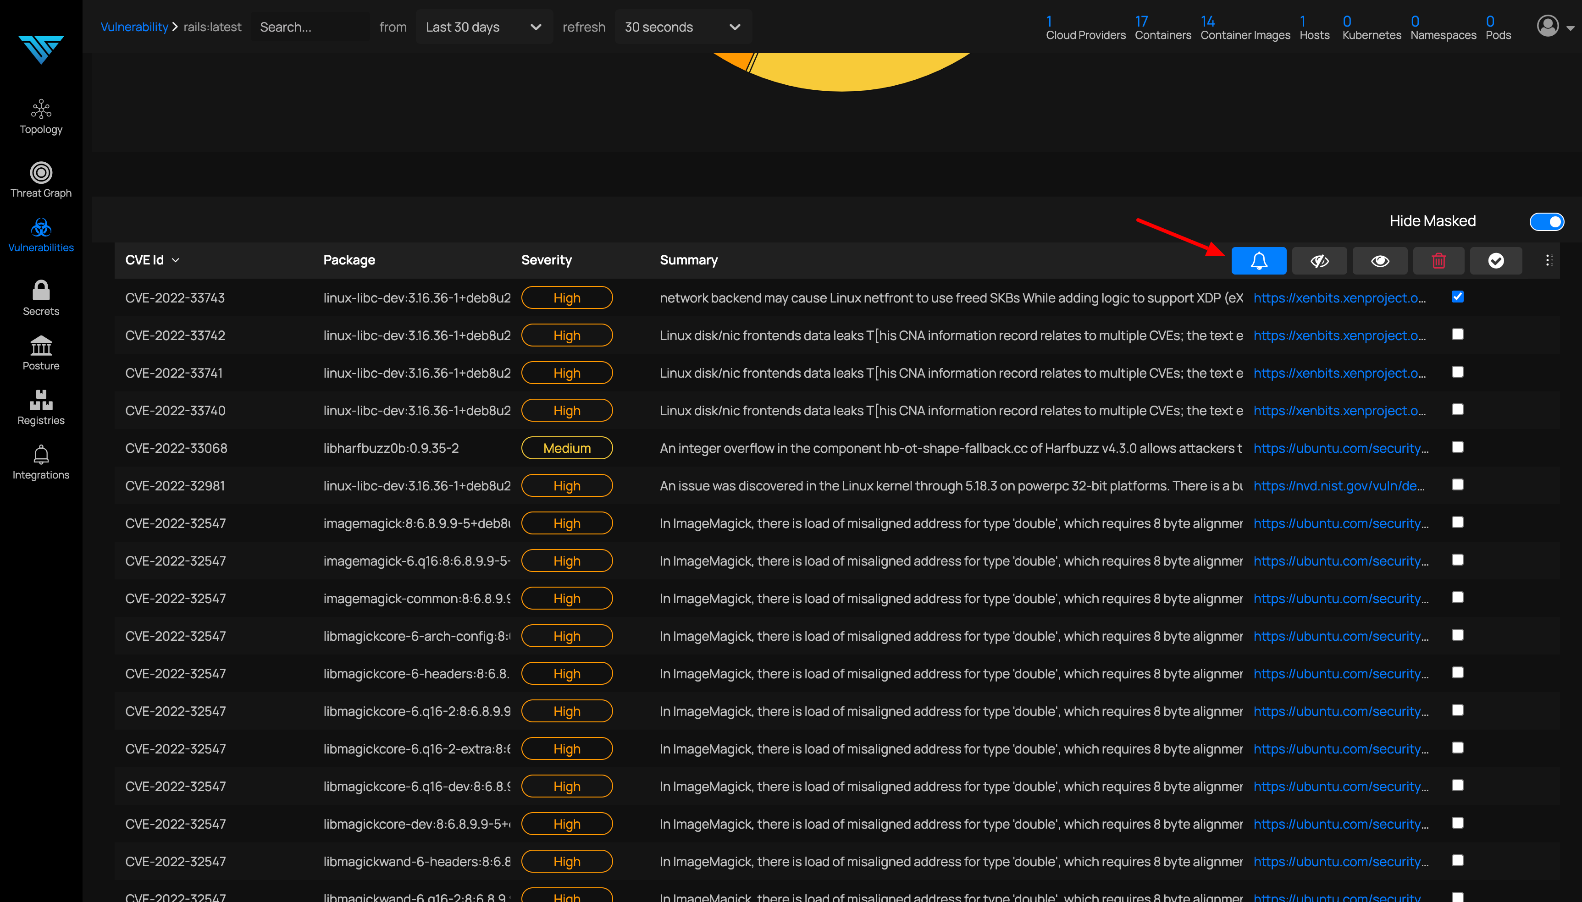The height and width of the screenshot is (902, 1582).
Task: Disable the Hide Masked switch
Action: point(1546,221)
